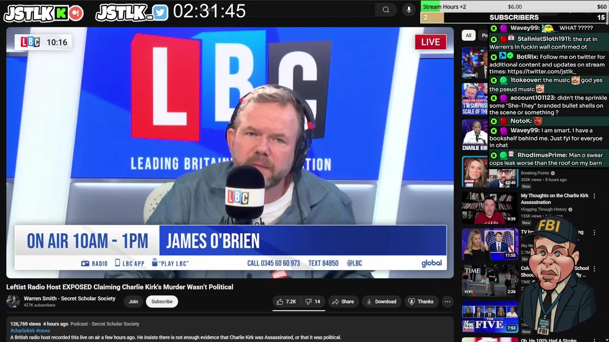
Task: Click the 1tokeover chat message
Action: point(548,85)
